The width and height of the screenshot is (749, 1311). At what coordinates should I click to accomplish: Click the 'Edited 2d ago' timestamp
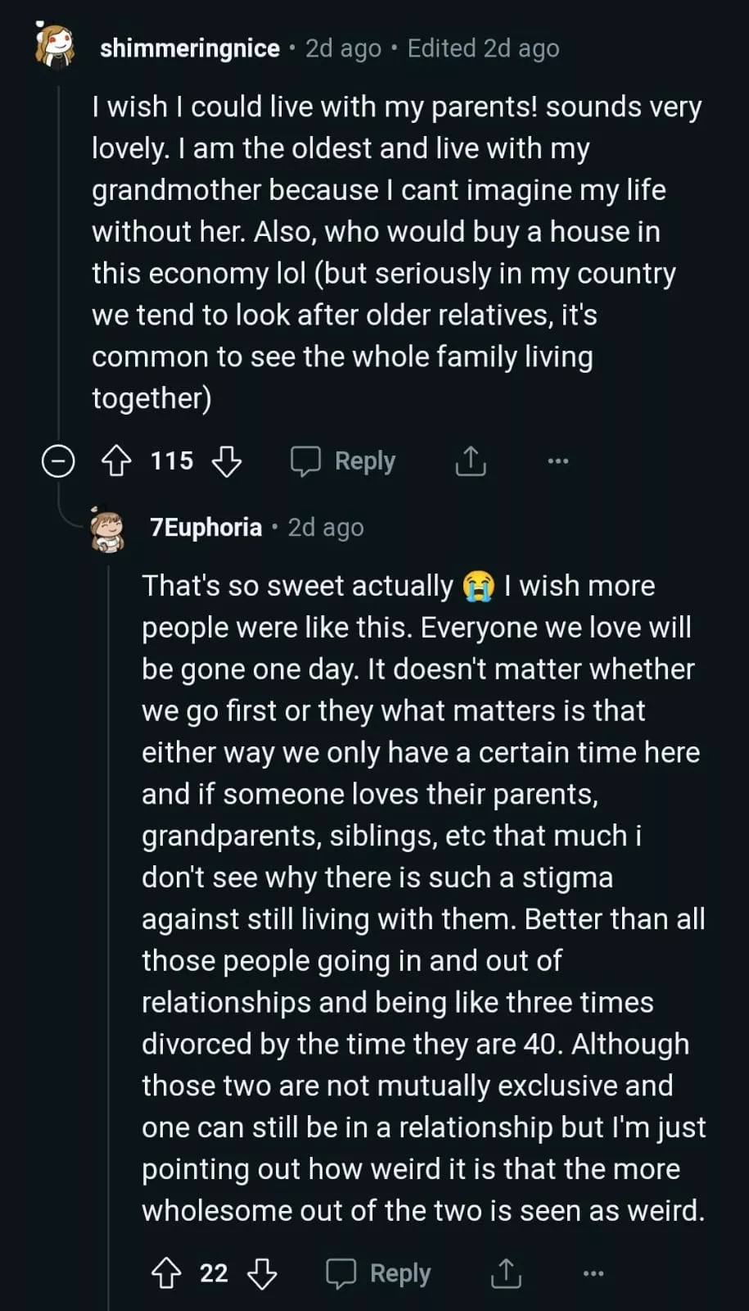pos(483,48)
